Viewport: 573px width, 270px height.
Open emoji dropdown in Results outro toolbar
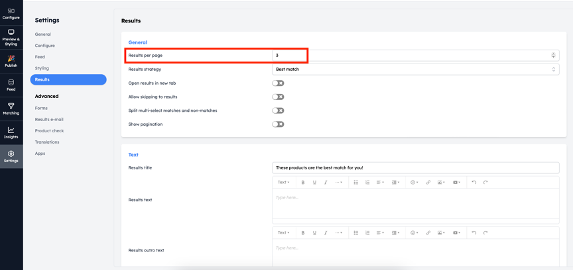pyautogui.click(x=414, y=233)
